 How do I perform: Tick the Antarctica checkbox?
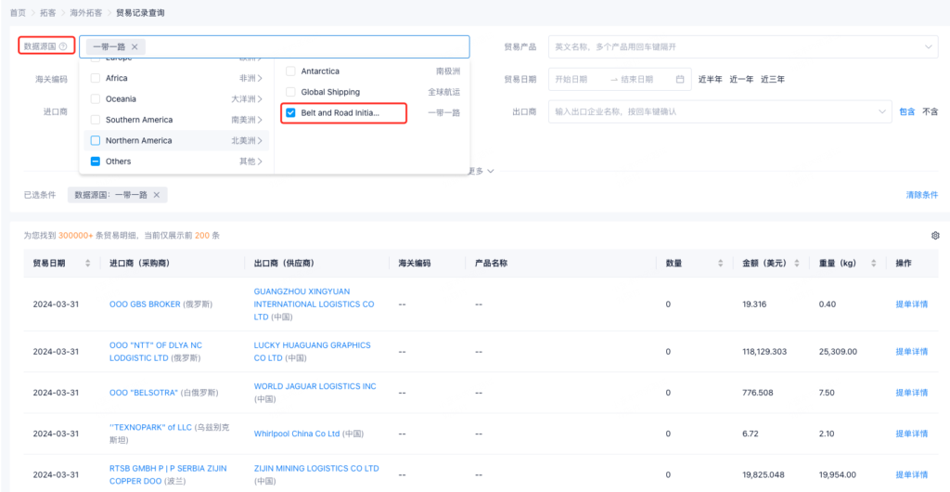tap(291, 71)
